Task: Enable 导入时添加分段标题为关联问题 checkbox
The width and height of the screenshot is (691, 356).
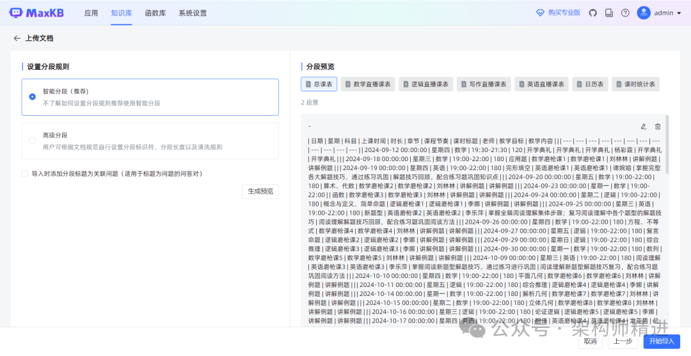Action: [x=25, y=174]
